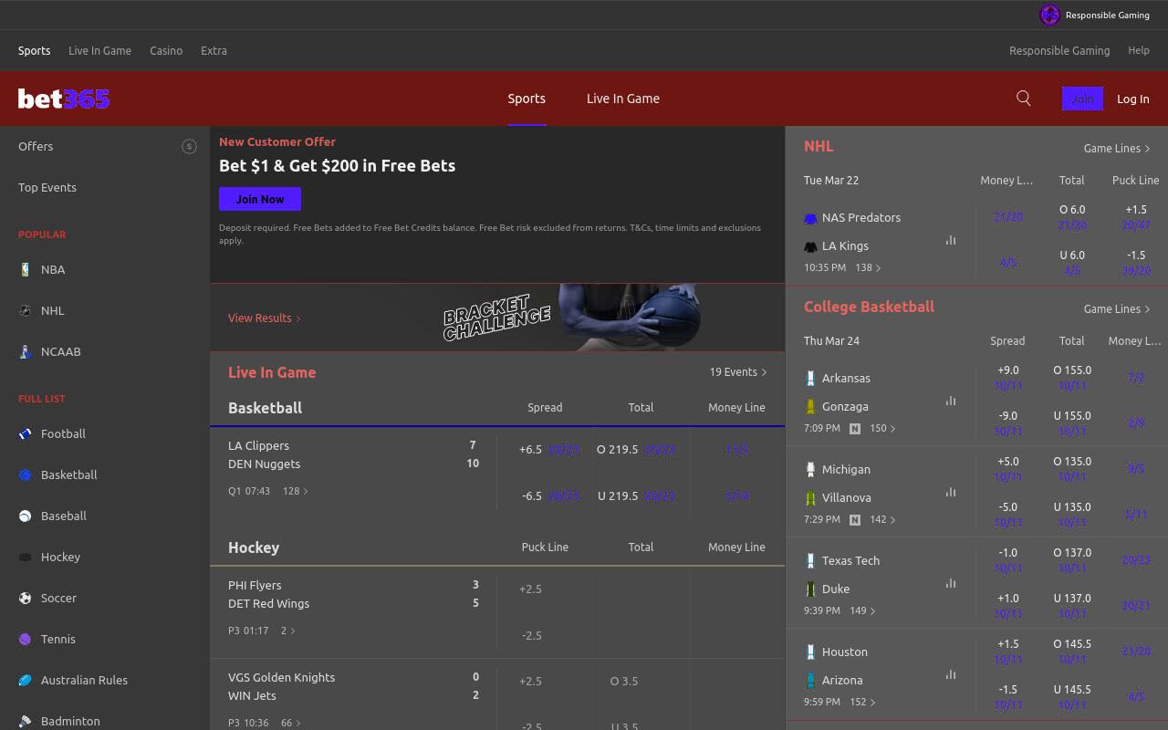The height and width of the screenshot is (730, 1168).
Task: Click the Soccer ball icon
Action: click(x=26, y=598)
